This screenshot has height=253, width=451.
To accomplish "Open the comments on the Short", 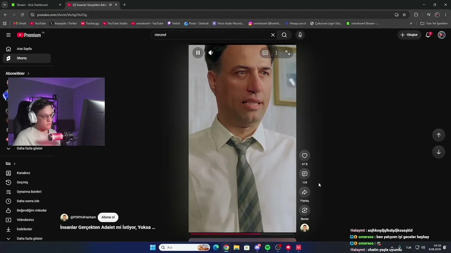I will pyautogui.click(x=305, y=174).
